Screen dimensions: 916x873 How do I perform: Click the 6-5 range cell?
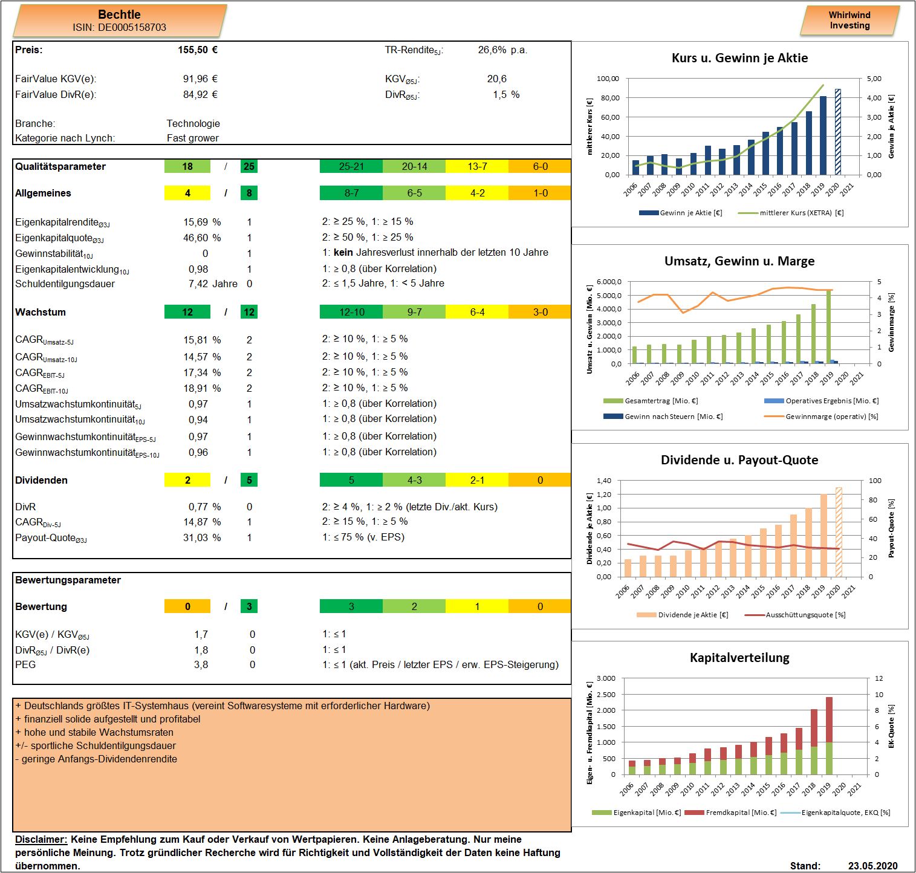[x=414, y=193]
